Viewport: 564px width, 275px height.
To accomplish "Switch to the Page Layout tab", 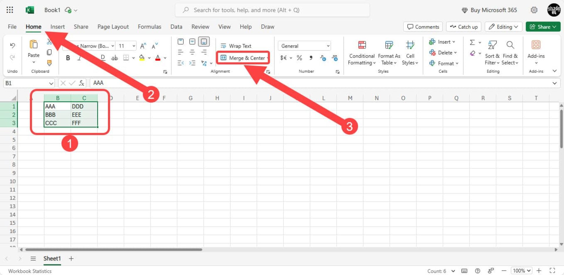I will (113, 27).
